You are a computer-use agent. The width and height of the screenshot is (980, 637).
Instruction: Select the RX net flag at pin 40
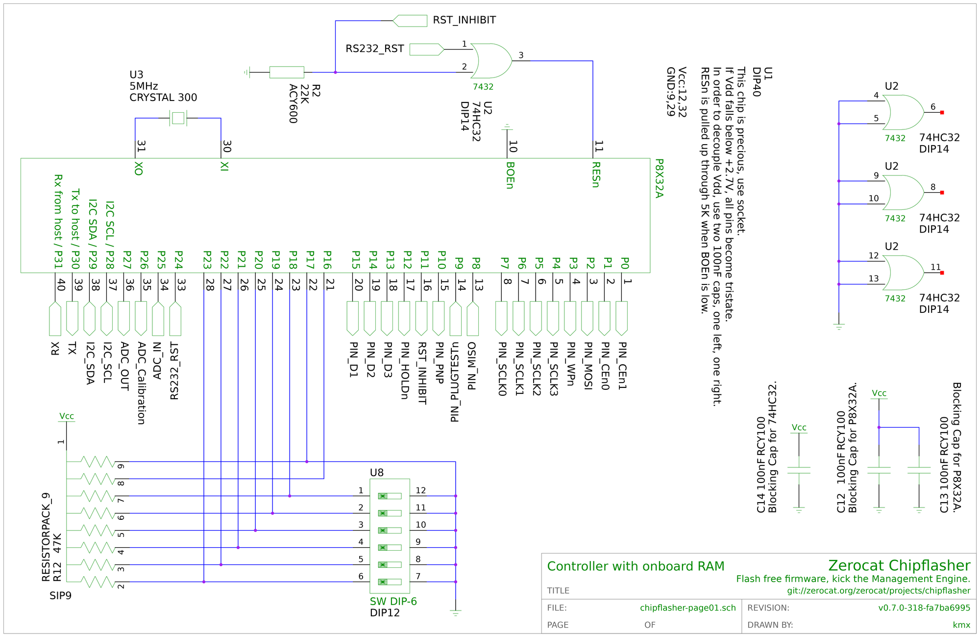(55, 319)
